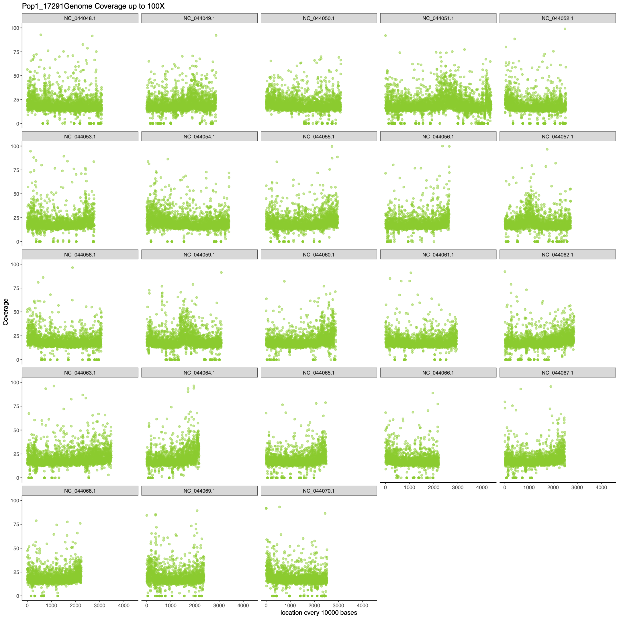Select the "Coverage" y-axis title
Image resolution: width=619 pixels, height=619 pixels.
[x=5, y=312]
